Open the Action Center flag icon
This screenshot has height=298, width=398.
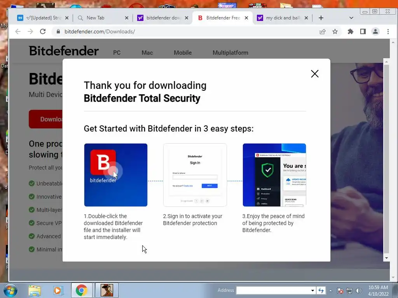(340, 291)
